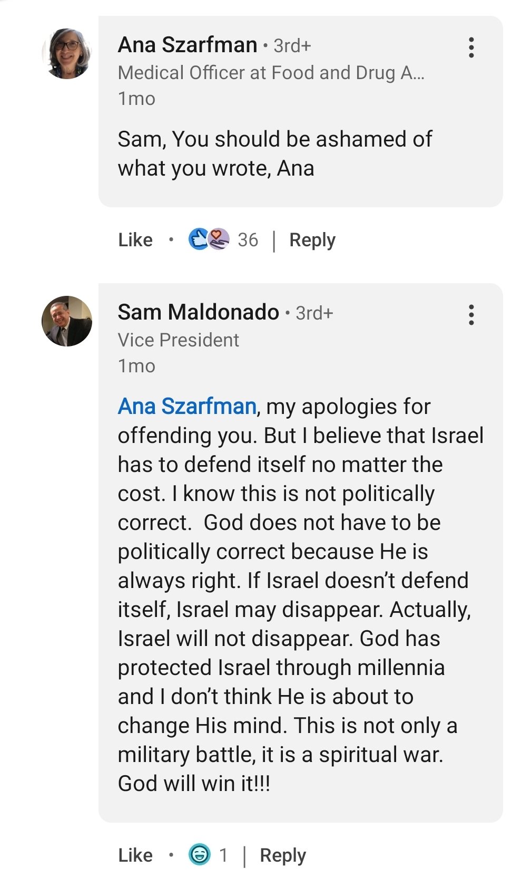Open Ana Szarfman's profile photo

67,54
